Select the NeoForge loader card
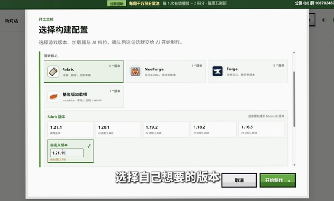Image resolution: width=334 pixels, height=201 pixels. click(166, 71)
